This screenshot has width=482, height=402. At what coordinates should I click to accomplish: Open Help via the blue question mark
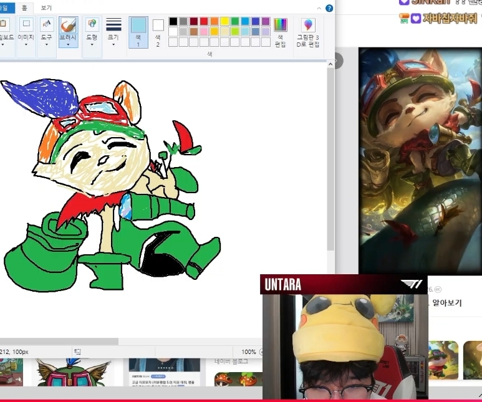coord(329,8)
